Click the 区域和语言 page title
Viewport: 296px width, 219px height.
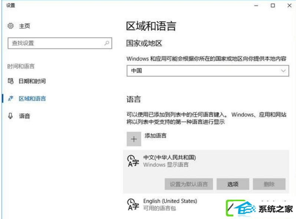point(151,26)
